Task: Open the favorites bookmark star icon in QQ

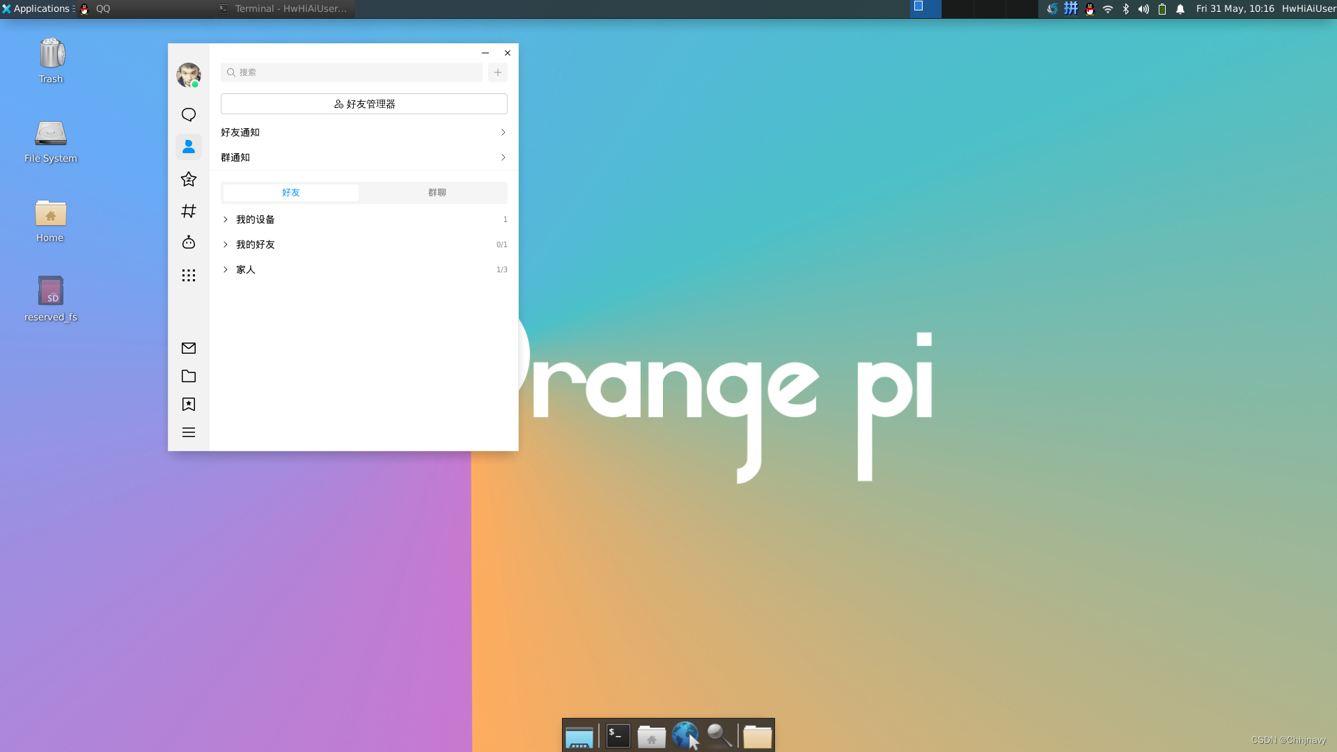Action: point(189,405)
